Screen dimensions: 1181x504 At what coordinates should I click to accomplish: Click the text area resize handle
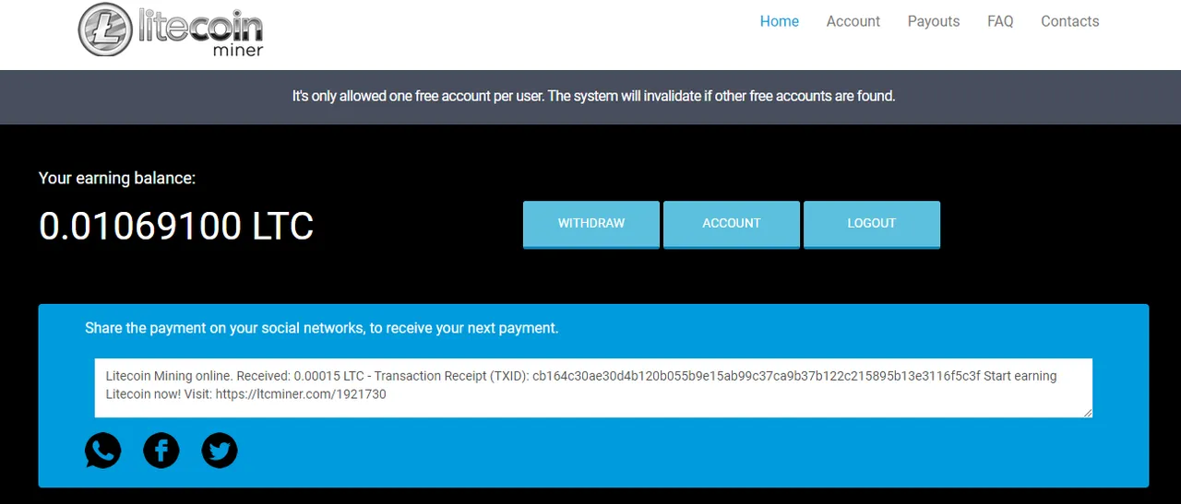click(1087, 413)
